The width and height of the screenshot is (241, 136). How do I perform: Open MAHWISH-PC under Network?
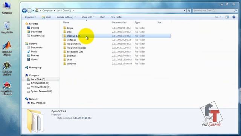pyautogui.click(x=38, y=103)
